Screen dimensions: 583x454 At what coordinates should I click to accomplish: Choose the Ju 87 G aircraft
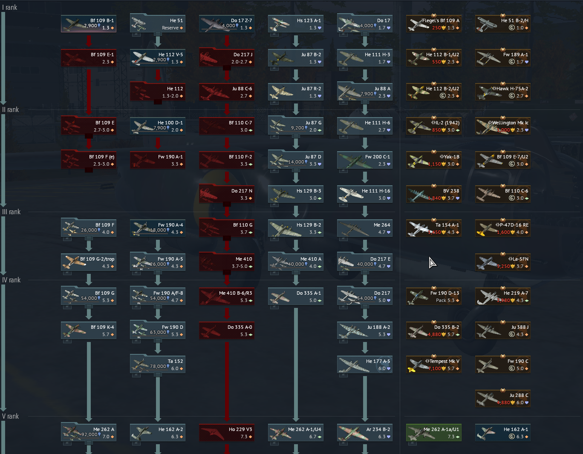pos(296,126)
